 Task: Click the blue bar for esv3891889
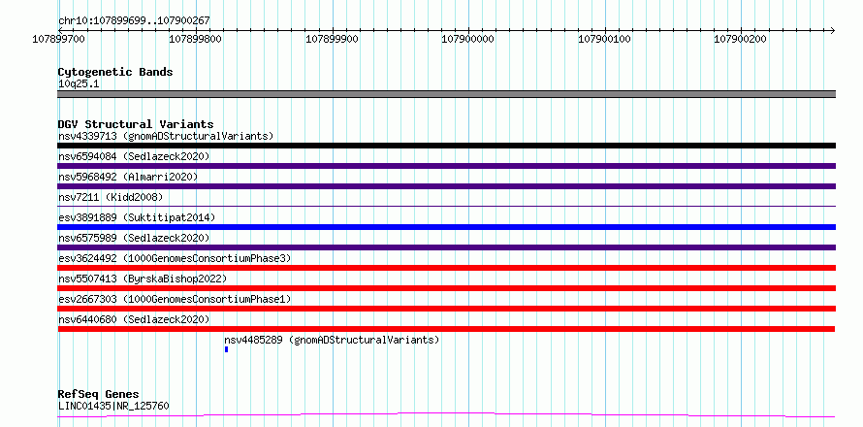coord(446,227)
